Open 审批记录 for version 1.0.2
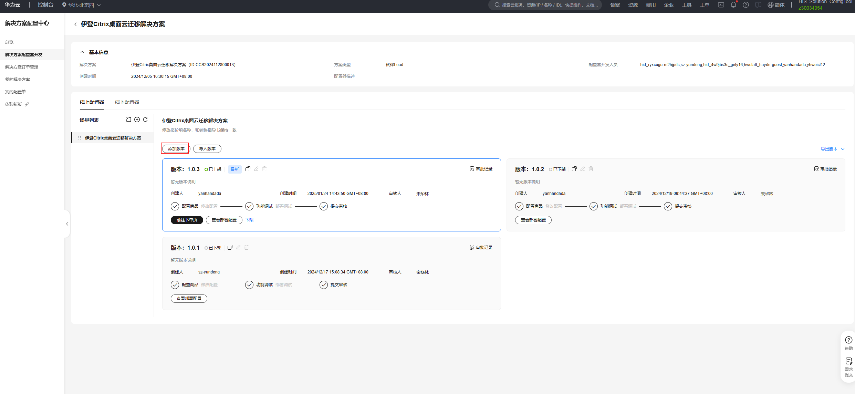855x394 pixels. coord(825,169)
